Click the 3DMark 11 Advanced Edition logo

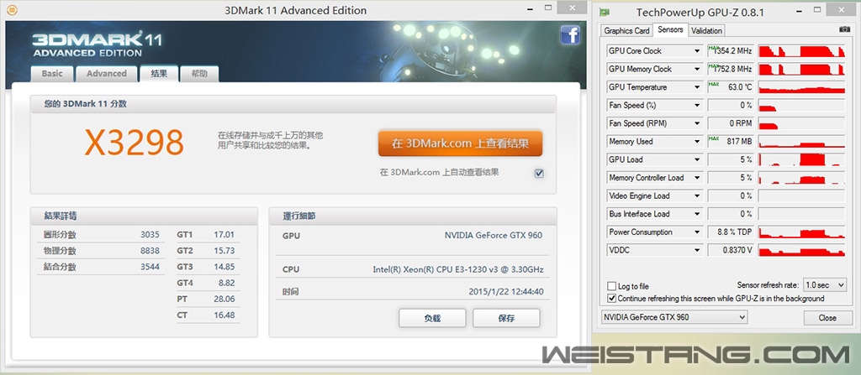pos(98,44)
